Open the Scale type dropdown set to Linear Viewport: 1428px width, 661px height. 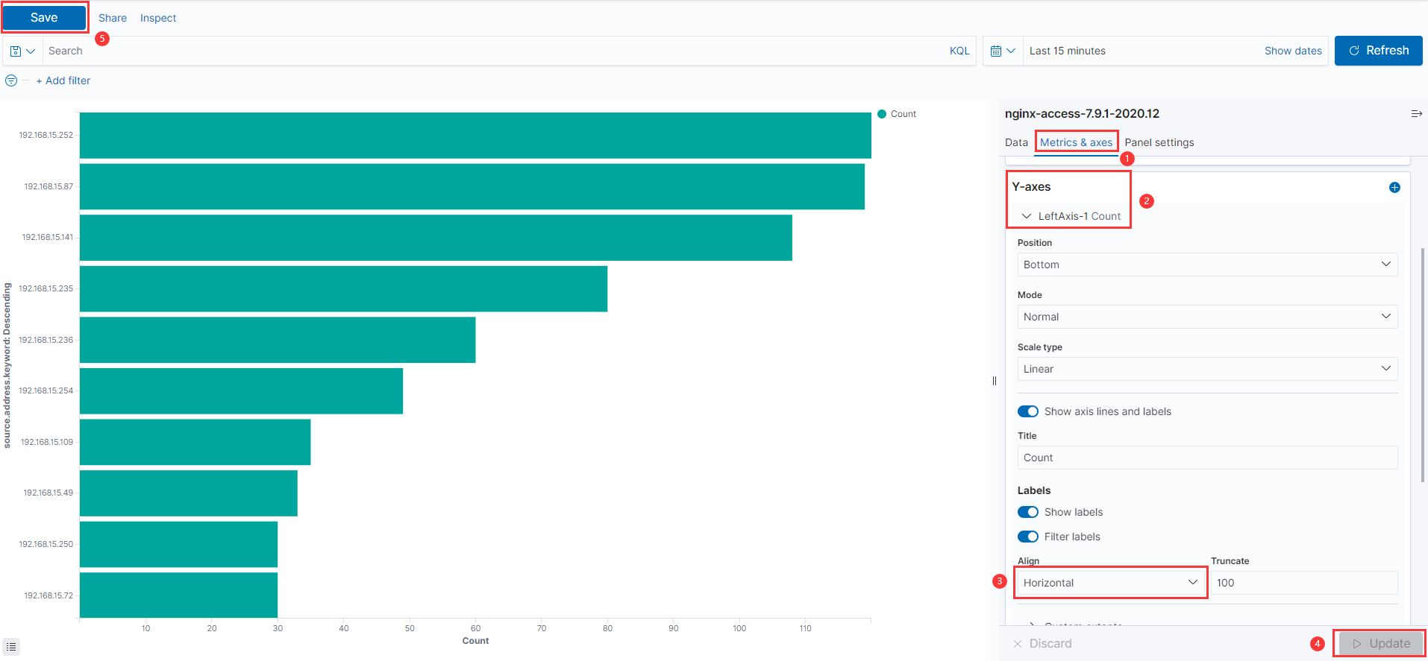coord(1207,369)
